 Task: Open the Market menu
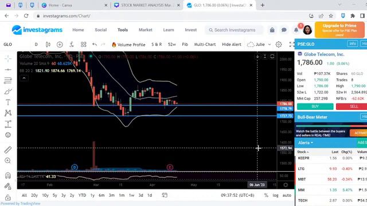tap(145, 30)
